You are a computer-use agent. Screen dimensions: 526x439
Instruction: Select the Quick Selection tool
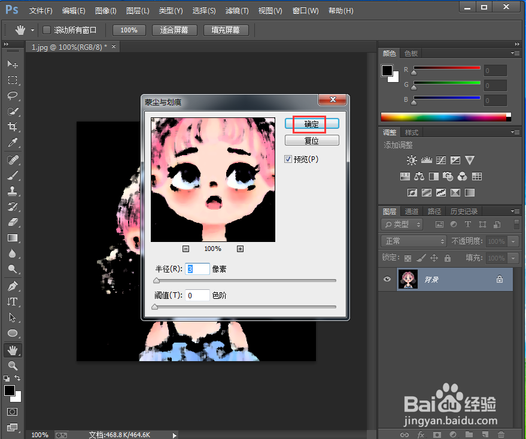(x=13, y=111)
